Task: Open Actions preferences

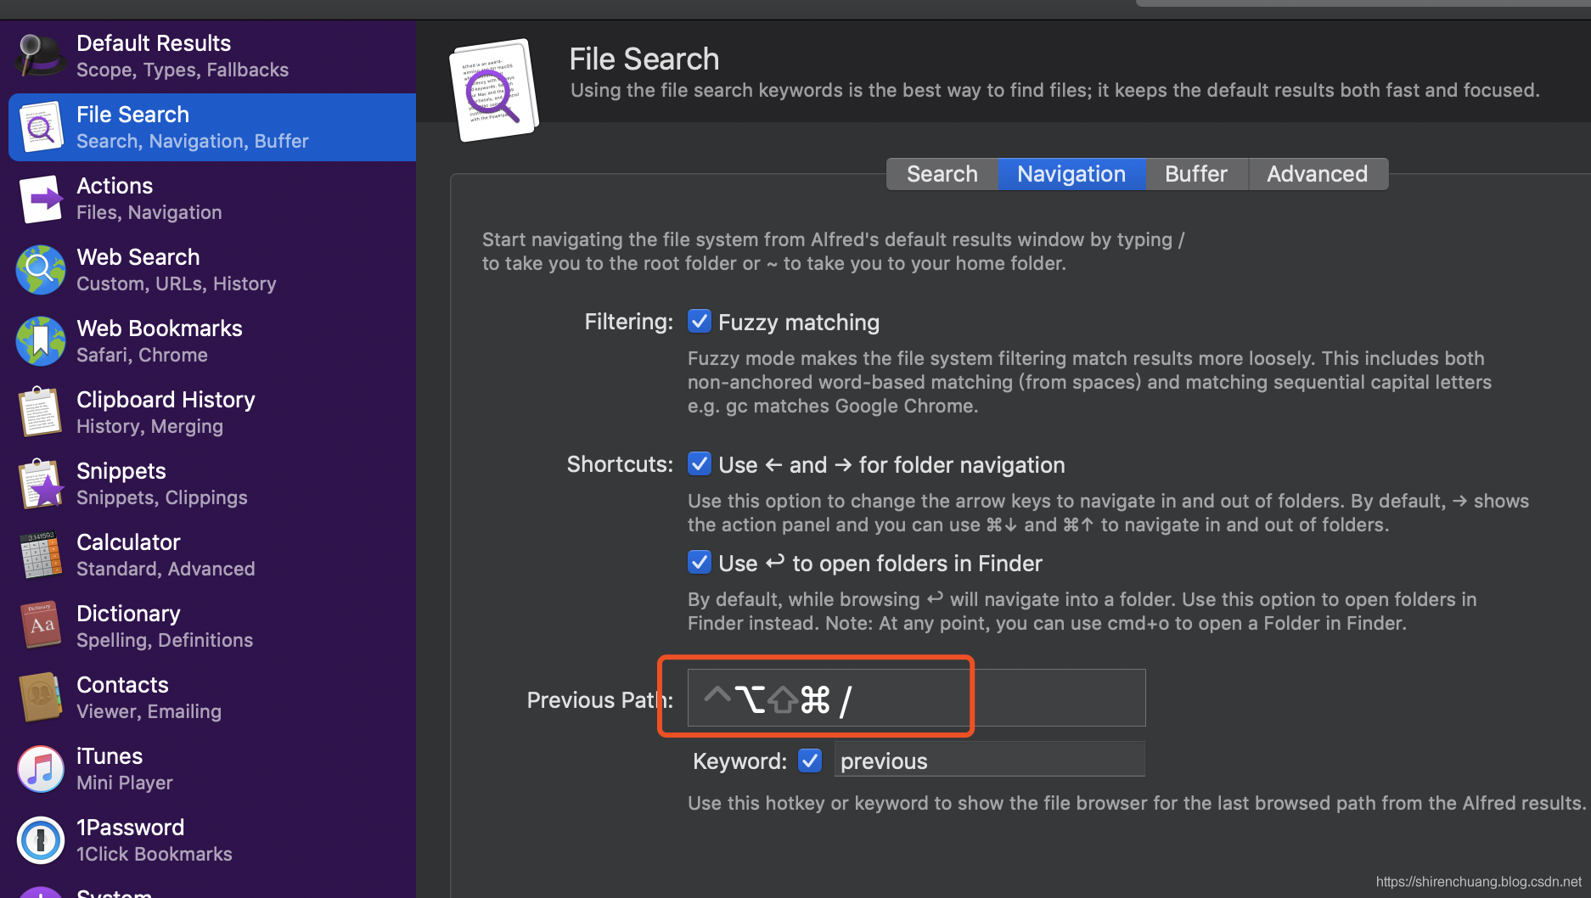Action: (x=212, y=199)
